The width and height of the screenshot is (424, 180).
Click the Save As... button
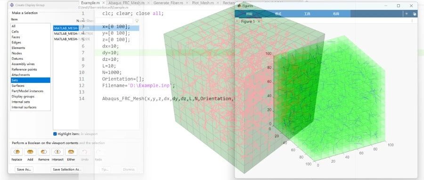coord(24,170)
